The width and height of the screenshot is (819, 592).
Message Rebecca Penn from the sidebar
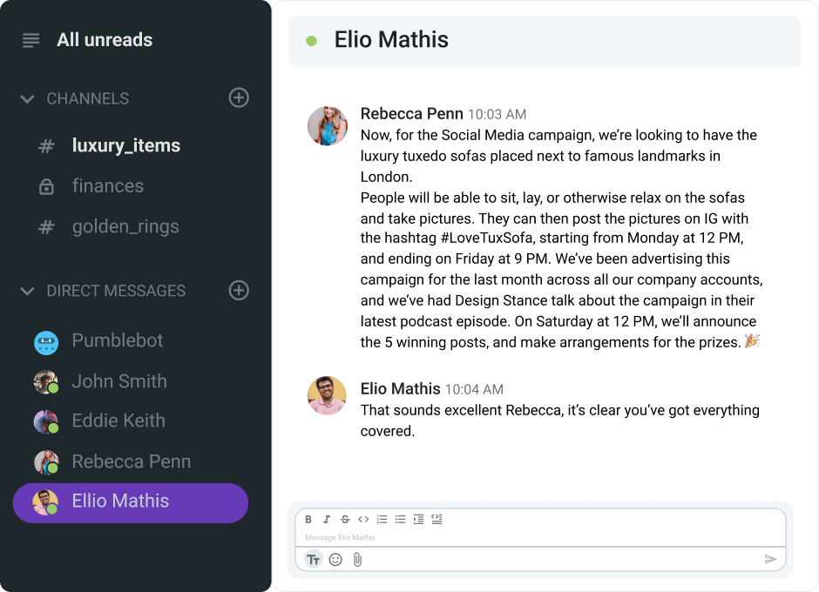click(131, 461)
